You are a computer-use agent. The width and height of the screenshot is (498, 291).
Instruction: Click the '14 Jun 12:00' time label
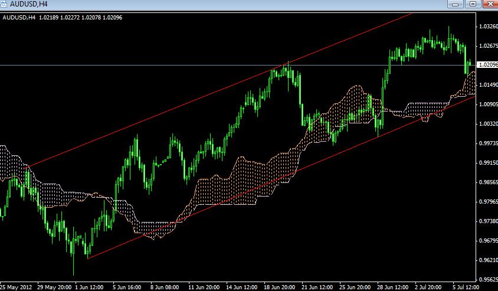point(241,287)
